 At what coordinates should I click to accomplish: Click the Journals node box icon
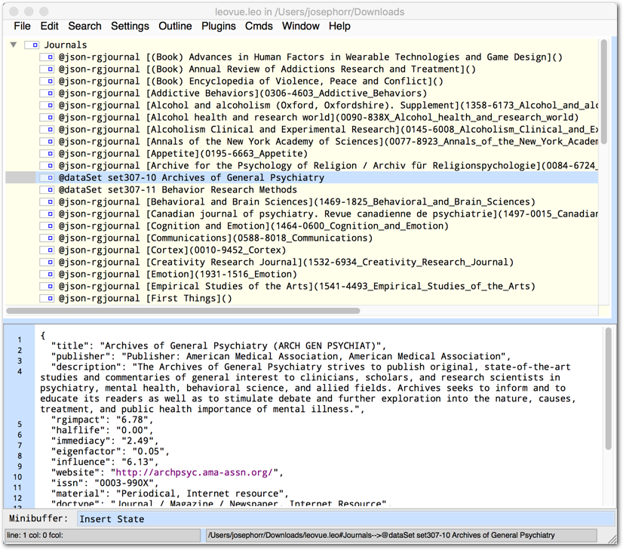click(x=32, y=45)
